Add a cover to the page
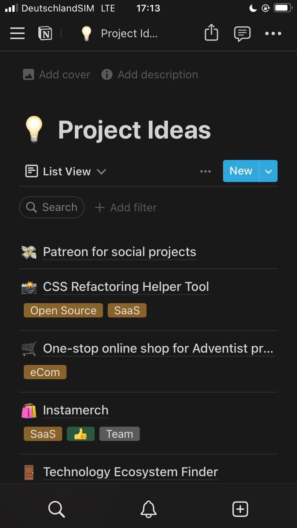Image resolution: width=297 pixels, height=528 pixels. pos(57,75)
